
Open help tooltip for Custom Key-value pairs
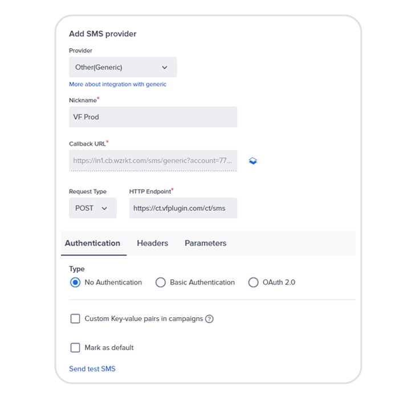click(209, 319)
